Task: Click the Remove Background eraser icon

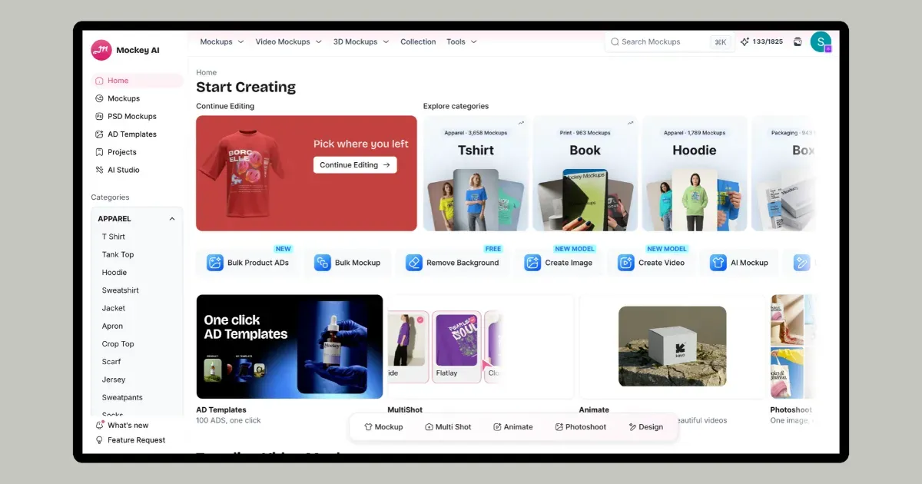Action: point(414,263)
